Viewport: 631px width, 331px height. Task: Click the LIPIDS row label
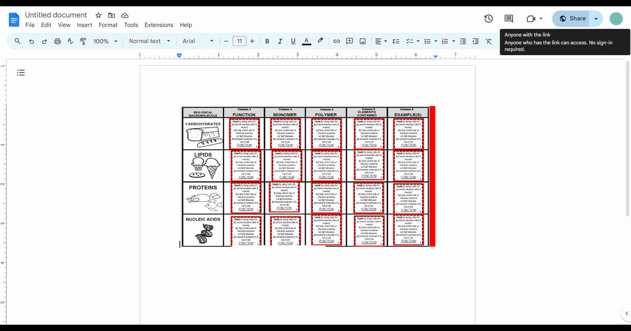[203, 154]
